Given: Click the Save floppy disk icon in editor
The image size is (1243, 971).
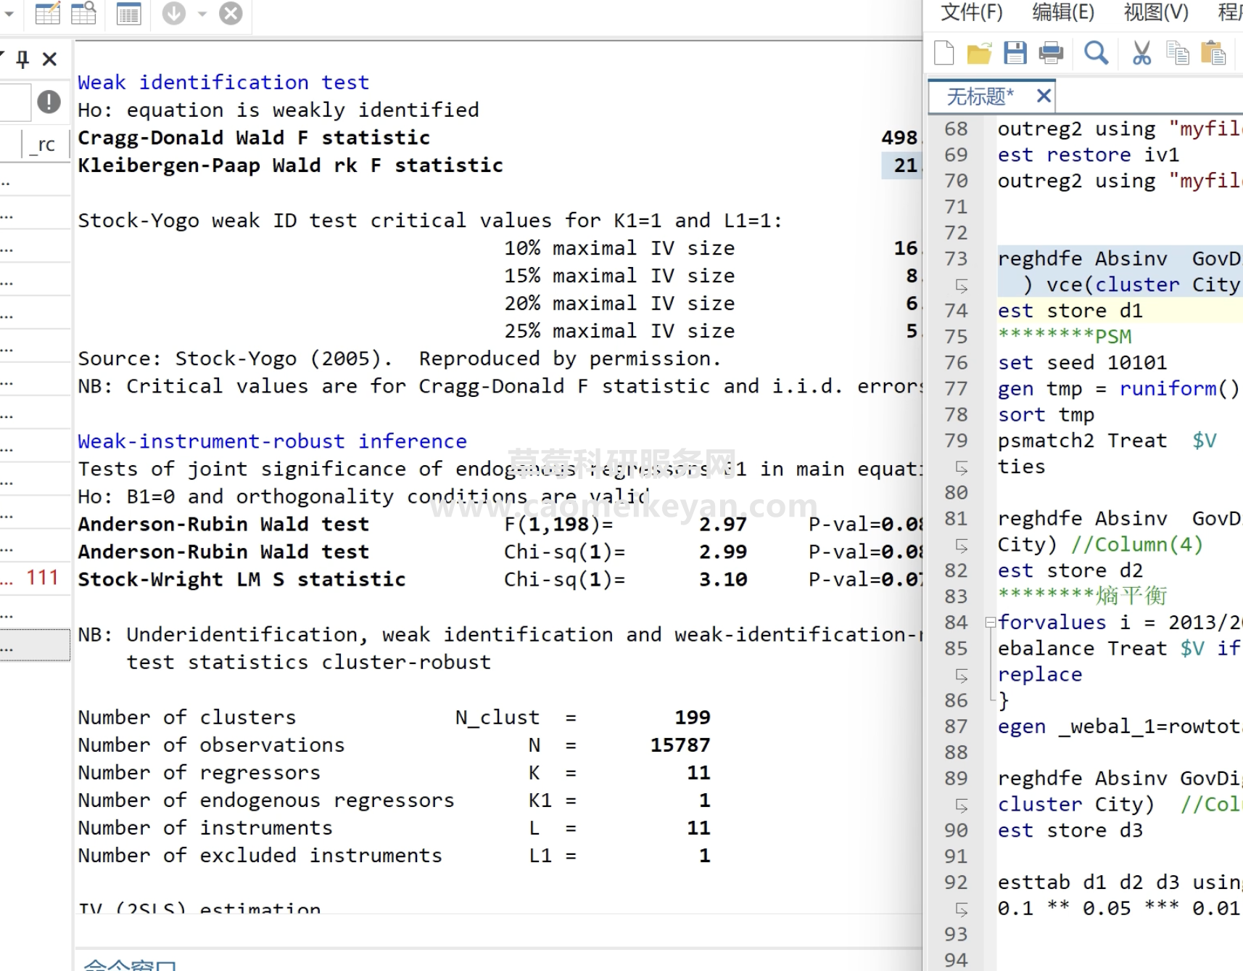Looking at the screenshot, I should click(1015, 53).
